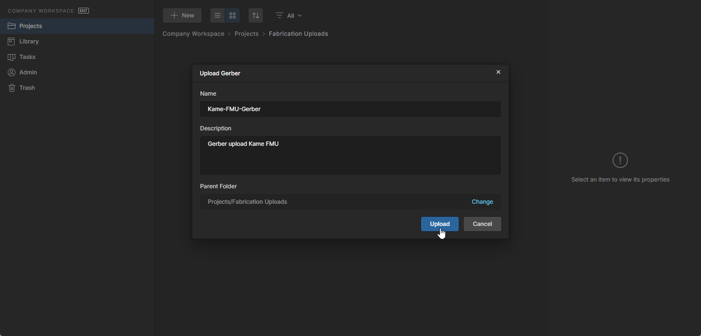Click the Description text area
701x336 pixels.
pyautogui.click(x=350, y=155)
